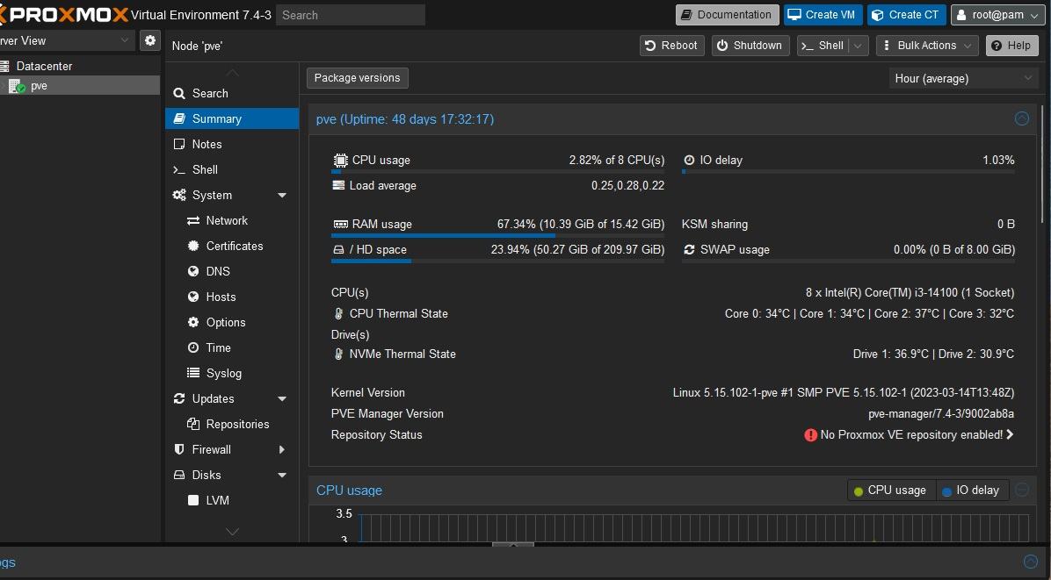Open the Documentation link button
The image size is (1051, 580).
click(x=728, y=15)
